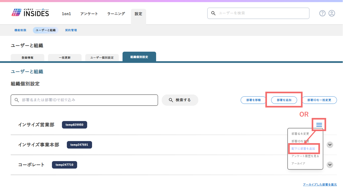Switch to the 一括更新 tab
The image size is (343, 193).
pyautogui.click(x=65, y=58)
